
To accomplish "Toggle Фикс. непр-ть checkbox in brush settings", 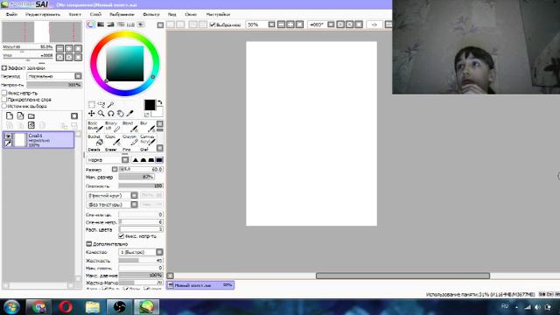I will (x=121, y=236).
